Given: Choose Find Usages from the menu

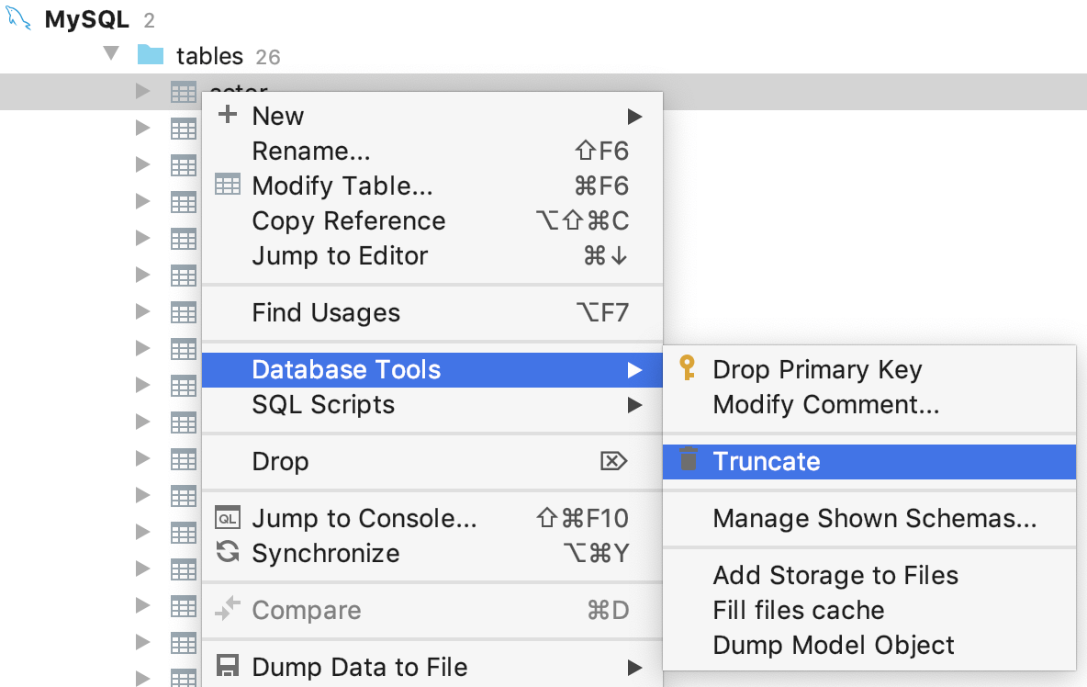Looking at the screenshot, I should click(x=431, y=312).
